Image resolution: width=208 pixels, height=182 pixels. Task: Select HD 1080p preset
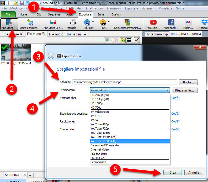click(x=130, y=103)
